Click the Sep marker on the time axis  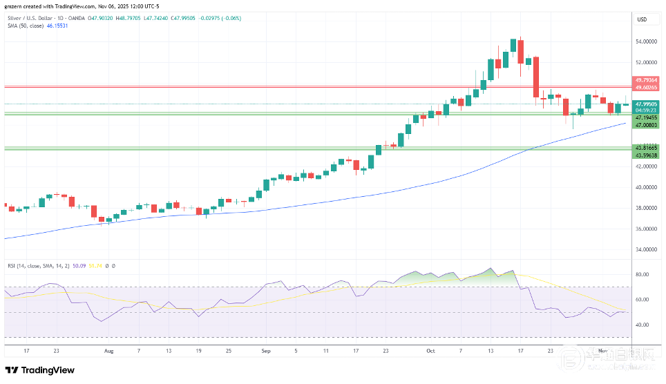[267, 350]
